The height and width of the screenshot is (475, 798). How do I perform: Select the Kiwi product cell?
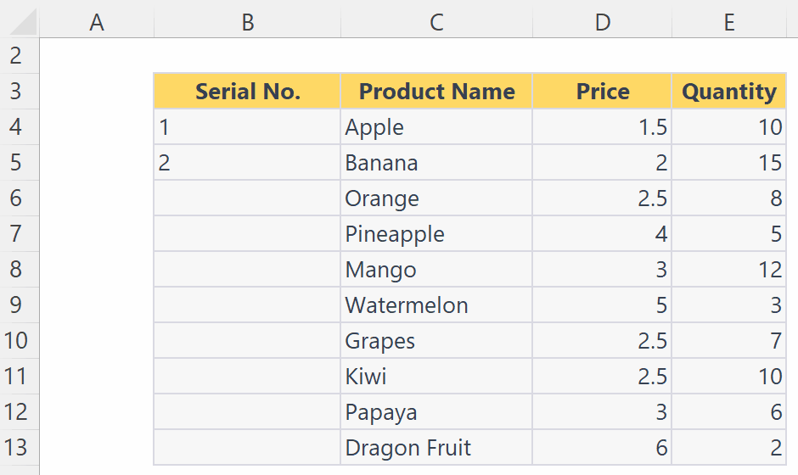[x=436, y=377]
